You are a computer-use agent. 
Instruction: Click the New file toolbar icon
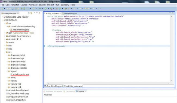point(2,8)
